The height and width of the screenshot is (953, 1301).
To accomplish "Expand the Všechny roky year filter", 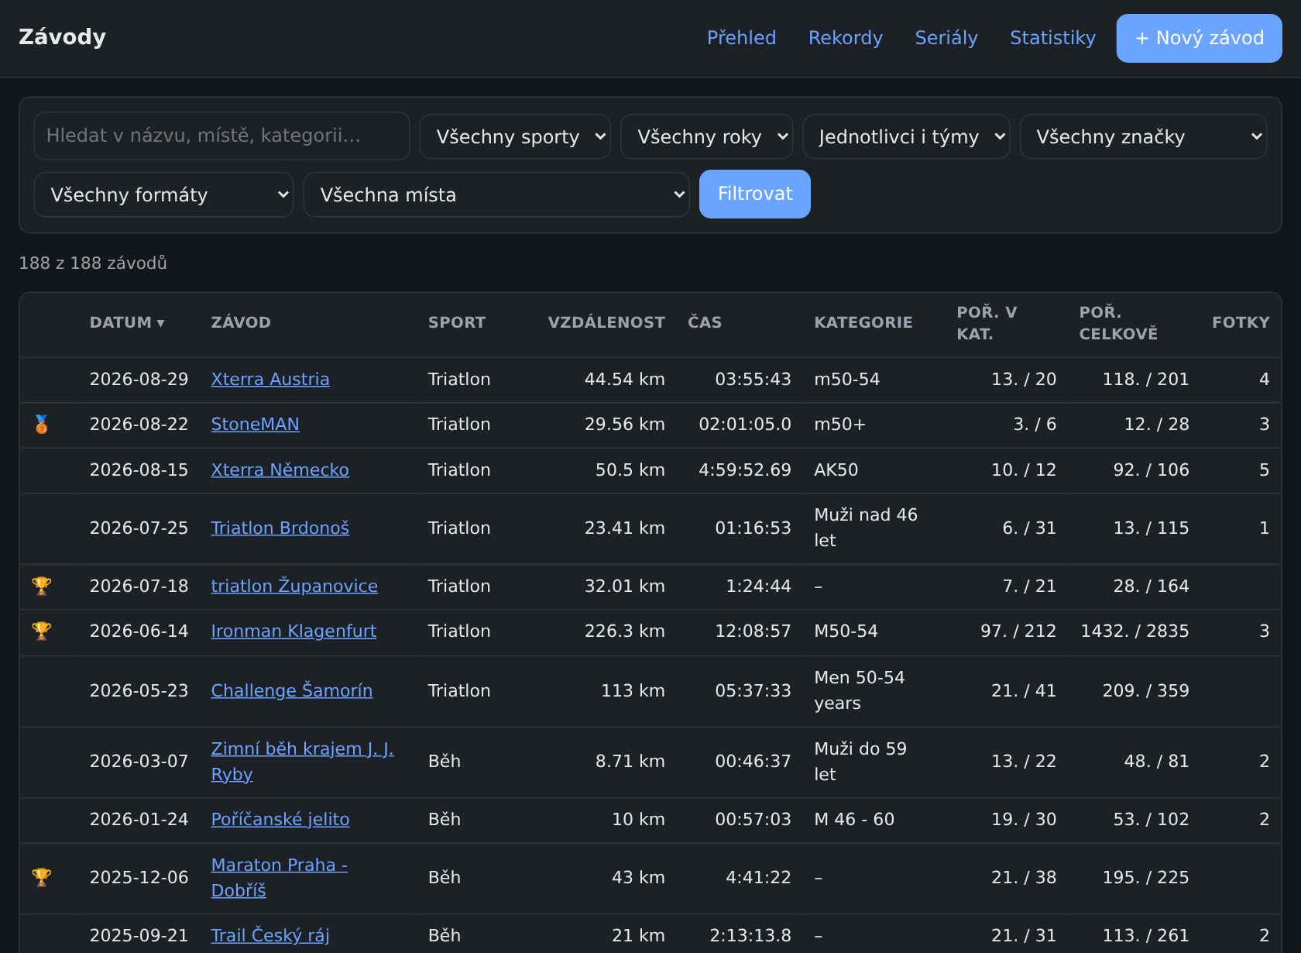I will pos(706,137).
